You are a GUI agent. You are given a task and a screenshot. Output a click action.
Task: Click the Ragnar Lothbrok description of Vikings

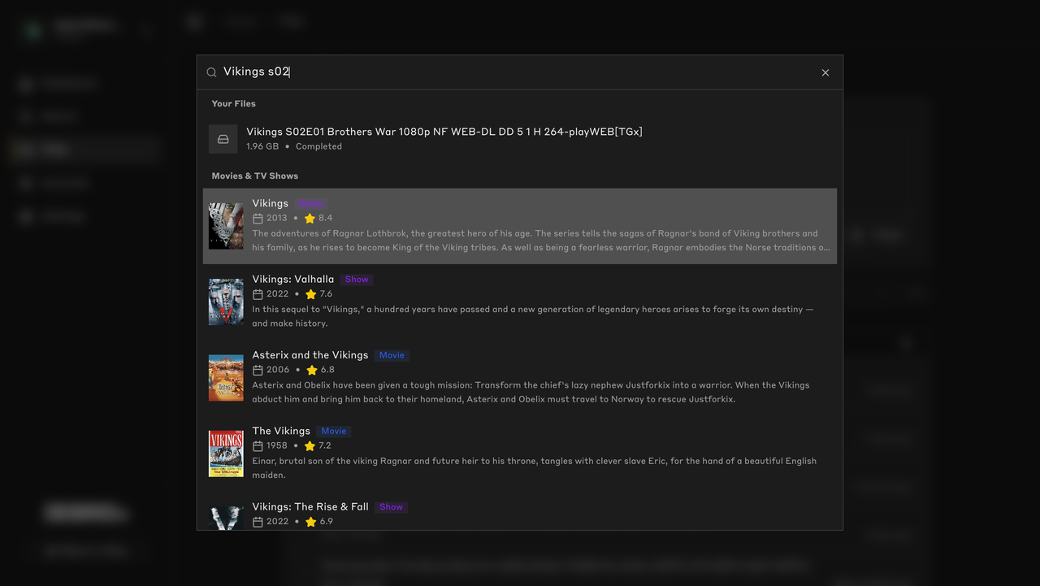point(541,241)
